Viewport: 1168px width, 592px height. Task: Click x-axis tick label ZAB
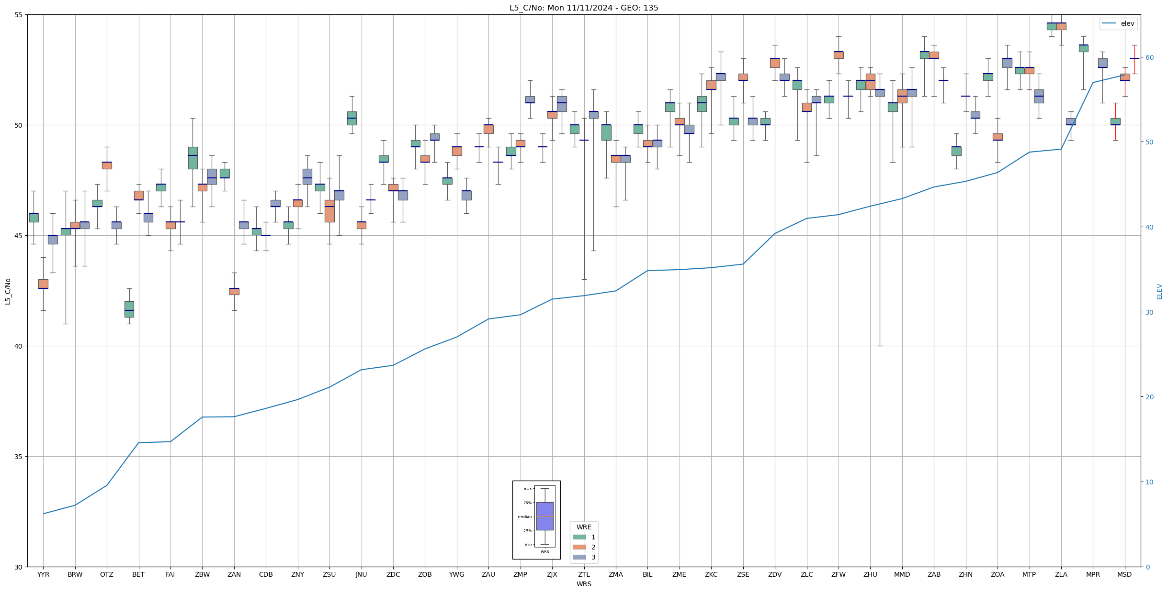pos(934,574)
